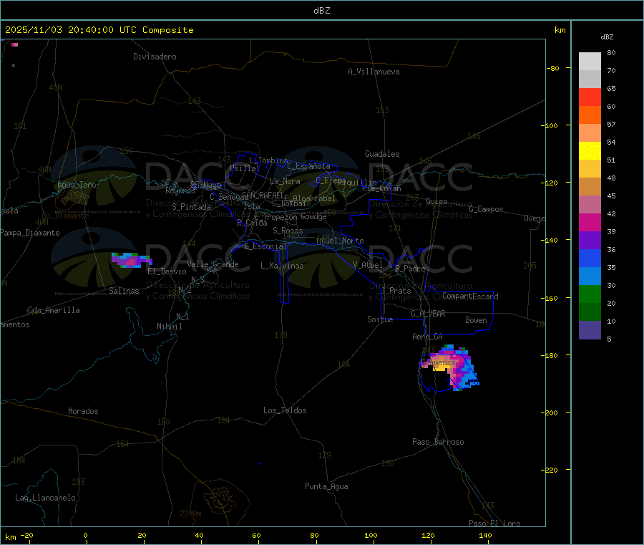Click the small pink echo in top-left corner
The width and height of the screenshot is (644, 545).
15,44
